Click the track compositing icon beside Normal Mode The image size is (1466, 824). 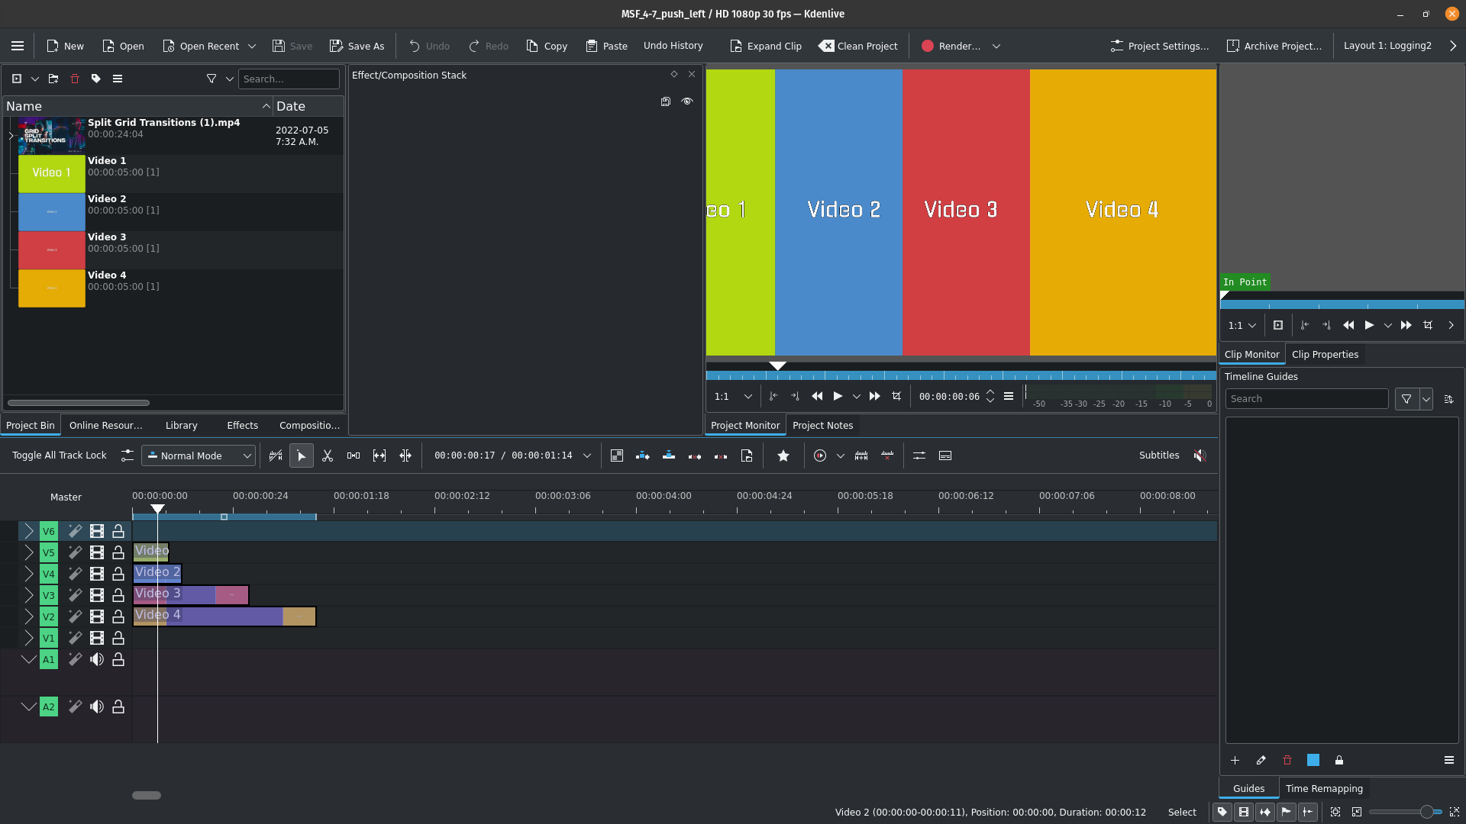click(128, 455)
